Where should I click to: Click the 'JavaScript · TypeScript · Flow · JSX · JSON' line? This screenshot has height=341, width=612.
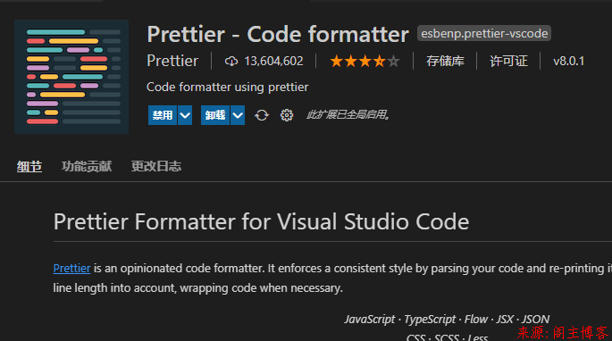[x=447, y=320]
